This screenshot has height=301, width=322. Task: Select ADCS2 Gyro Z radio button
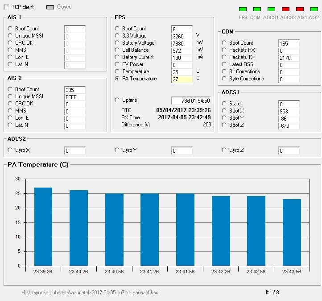point(224,150)
